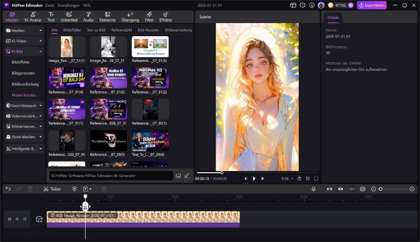420x242 pixels.
Task: Toggle the link clips icon in timeline toolbar
Action: click(x=330, y=189)
